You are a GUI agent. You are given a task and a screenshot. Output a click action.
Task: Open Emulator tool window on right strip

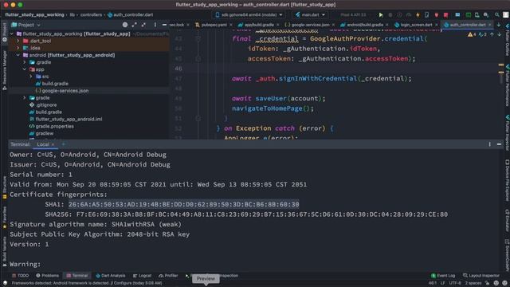tap(507, 220)
